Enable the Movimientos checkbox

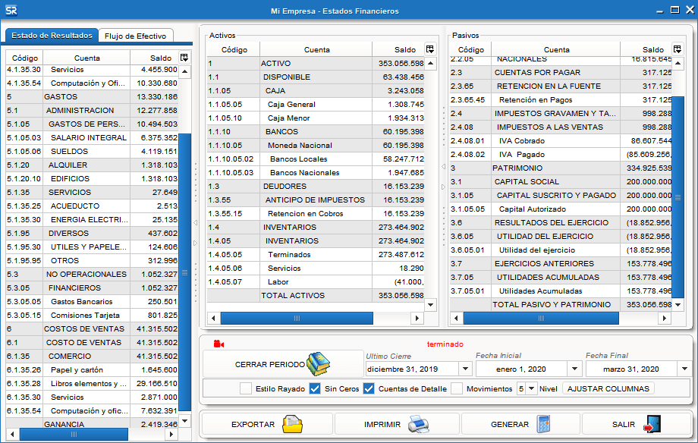click(x=457, y=388)
